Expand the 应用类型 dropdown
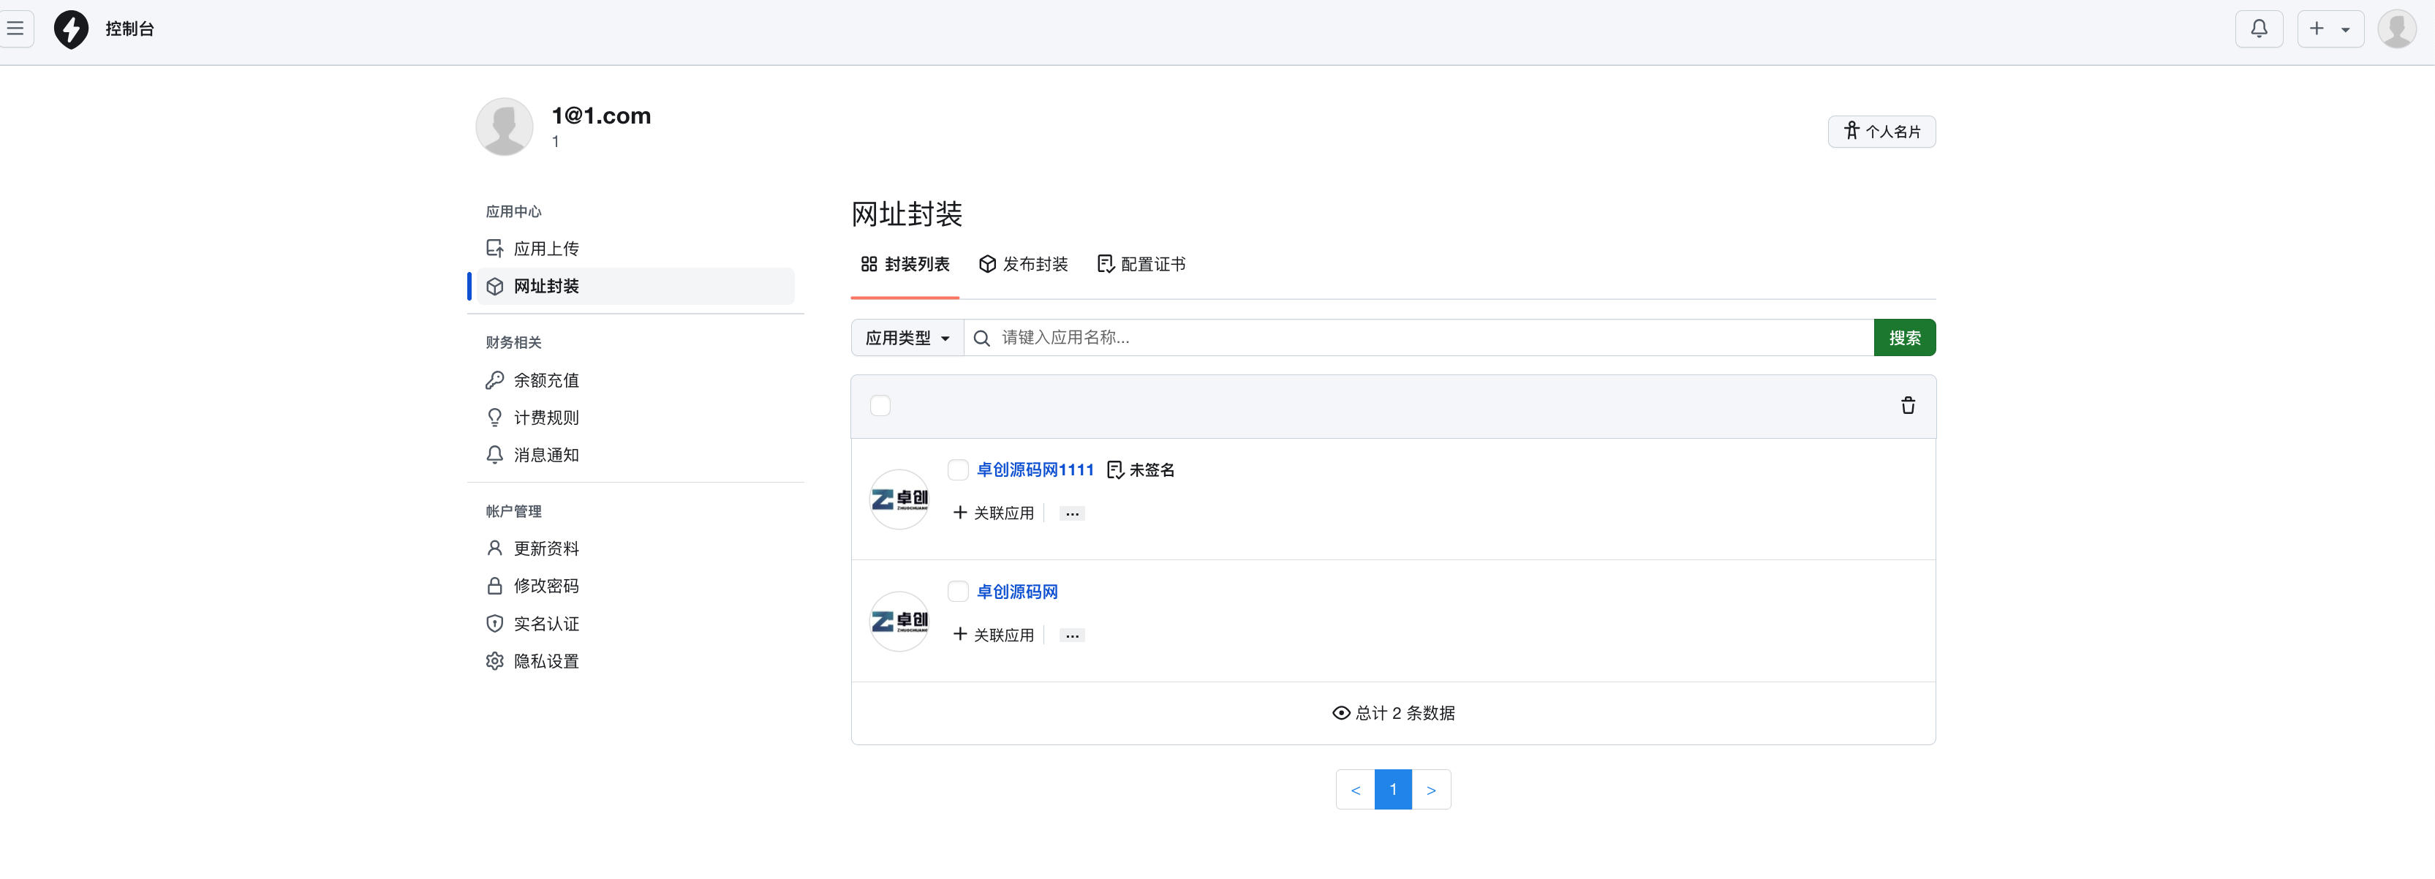Screen dimensions: 2435x879 907,337
